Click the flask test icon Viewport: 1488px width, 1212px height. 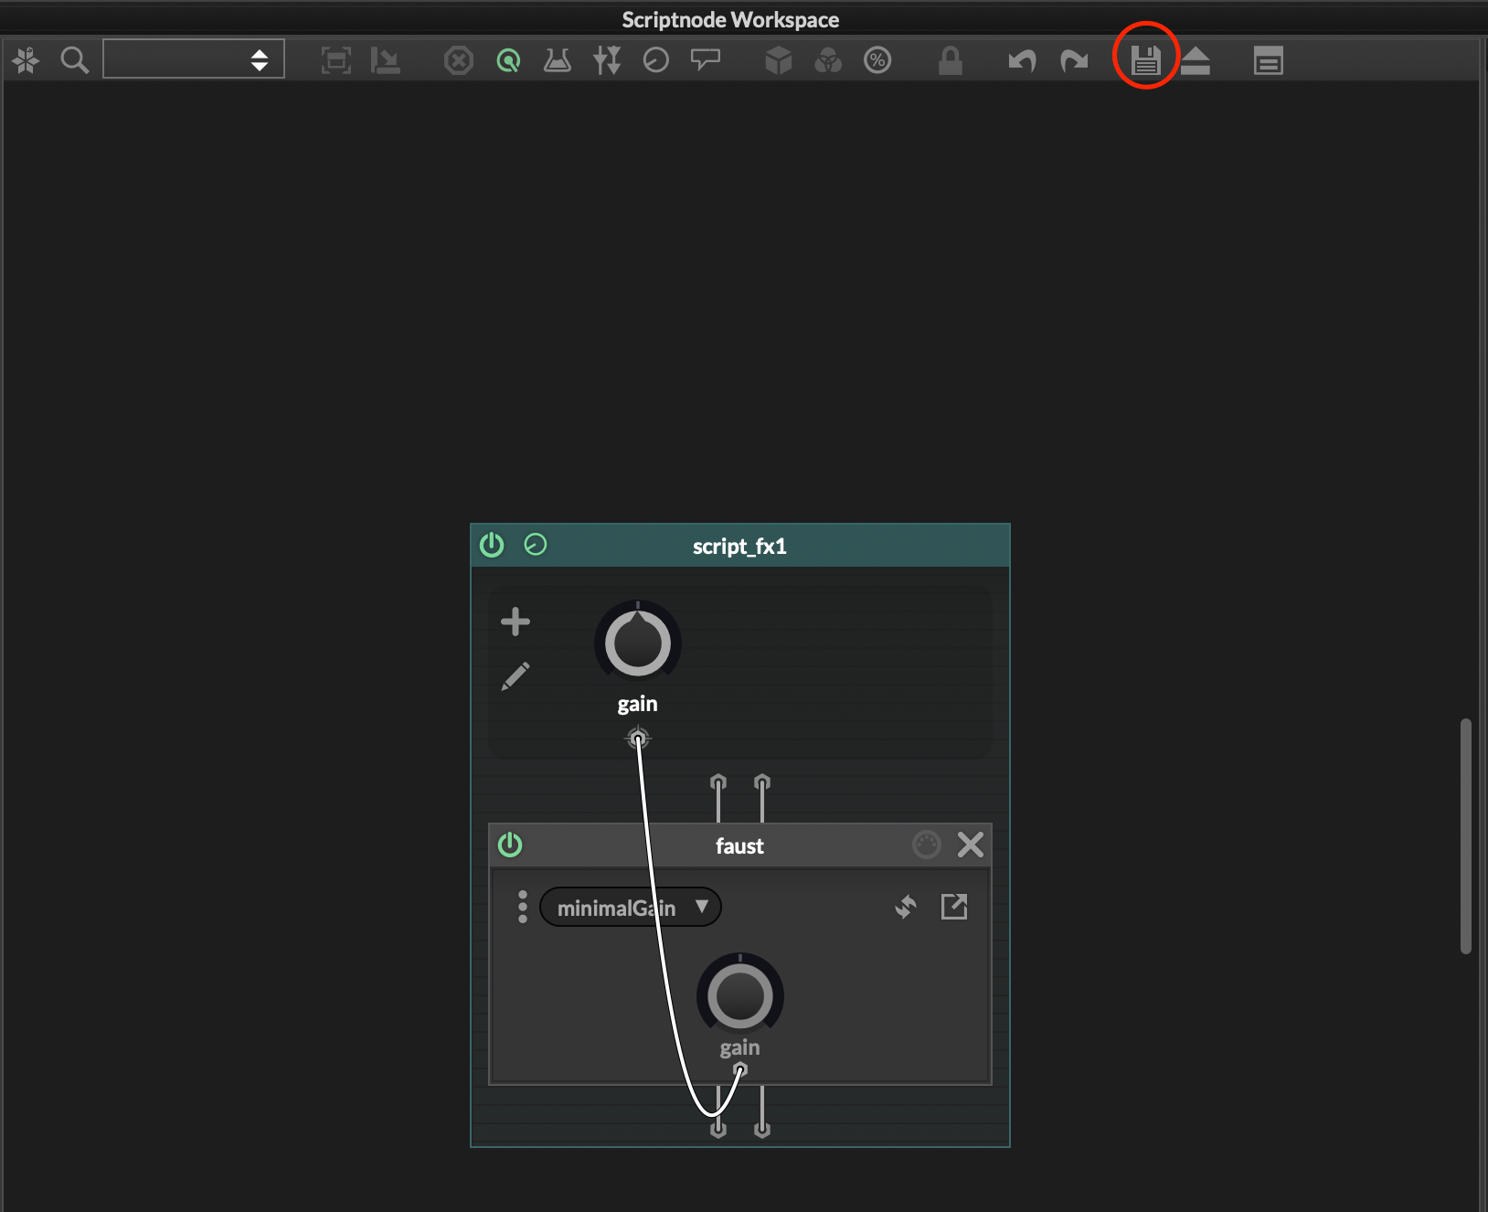558,61
